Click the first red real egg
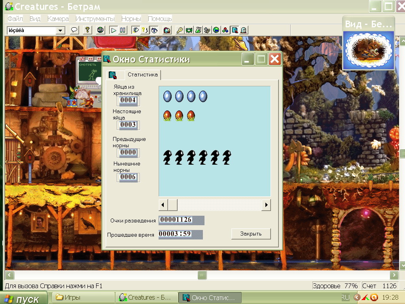405x304 pixels. point(167,116)
